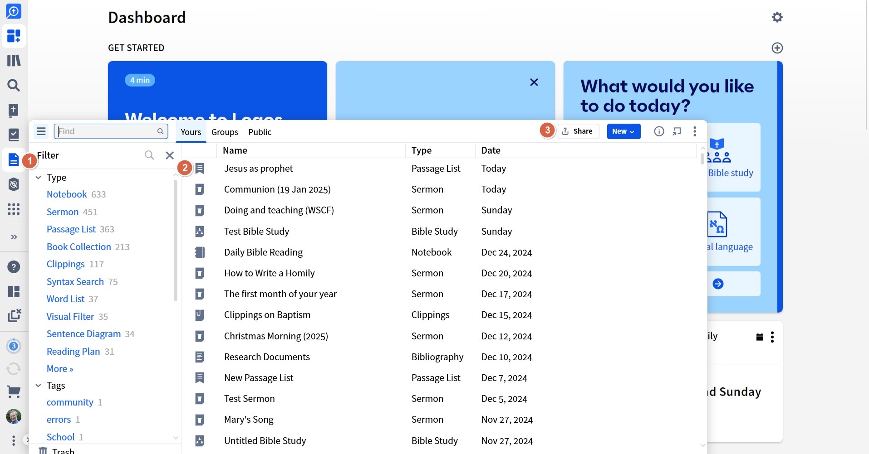The width and height of the screenshot is (869, 454).
Task: Click into the Find documents field
Action: pos(111,131)
